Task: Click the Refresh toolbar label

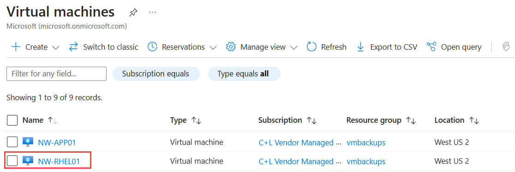Action: click(x=334, y=47)
